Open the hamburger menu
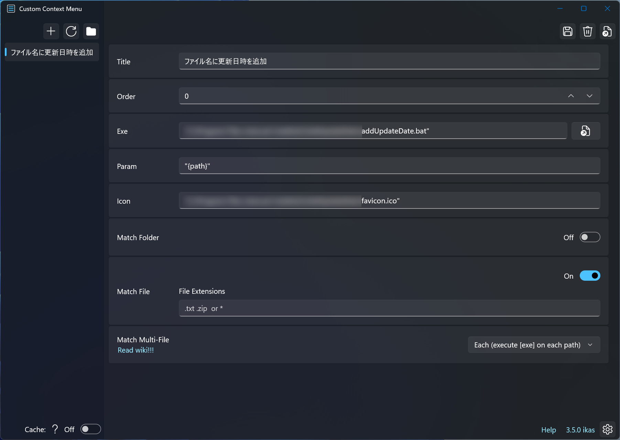 (x=11, y=9)
